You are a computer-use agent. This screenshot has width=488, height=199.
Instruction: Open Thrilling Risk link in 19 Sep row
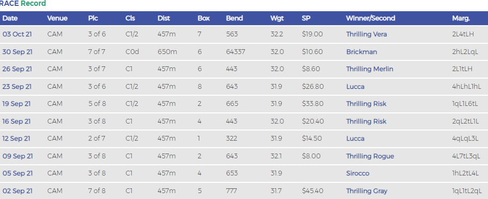(366, 104)
